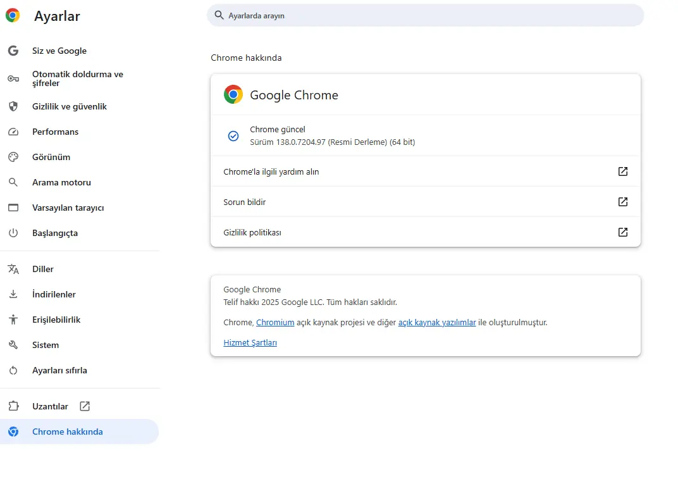
Task: Open the Chromium link
Action: click(x=275, y=322)
